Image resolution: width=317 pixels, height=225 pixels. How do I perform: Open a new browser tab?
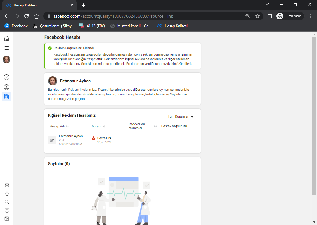(x=84, y=5)
